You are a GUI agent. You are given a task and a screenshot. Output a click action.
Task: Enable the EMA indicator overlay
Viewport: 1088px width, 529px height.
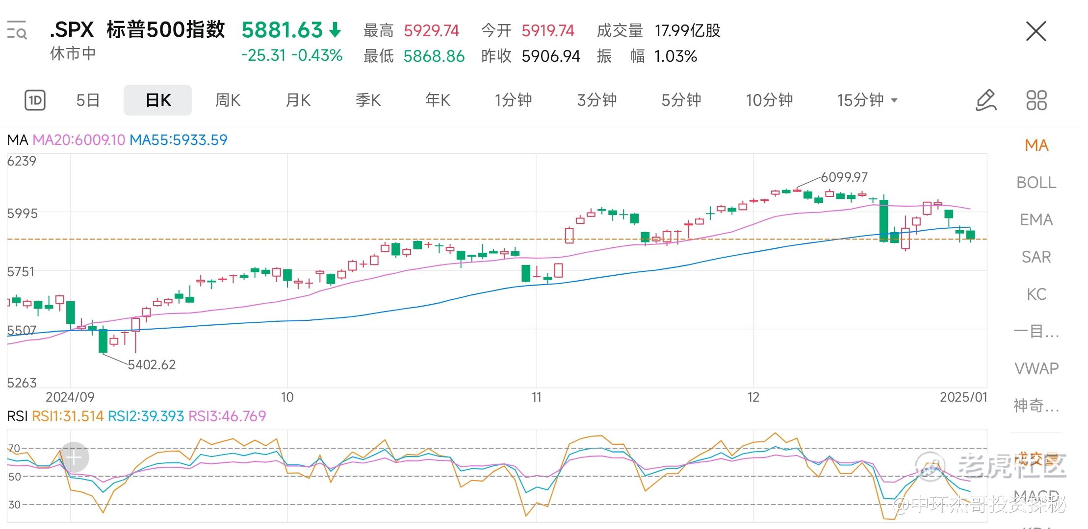pyautogui.click(x=1036, y=220)
